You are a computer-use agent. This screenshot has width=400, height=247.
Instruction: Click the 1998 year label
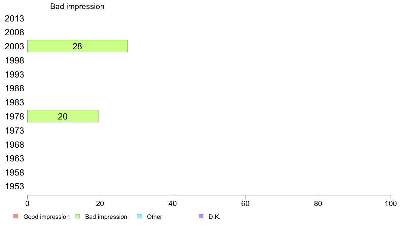[14, 60]
